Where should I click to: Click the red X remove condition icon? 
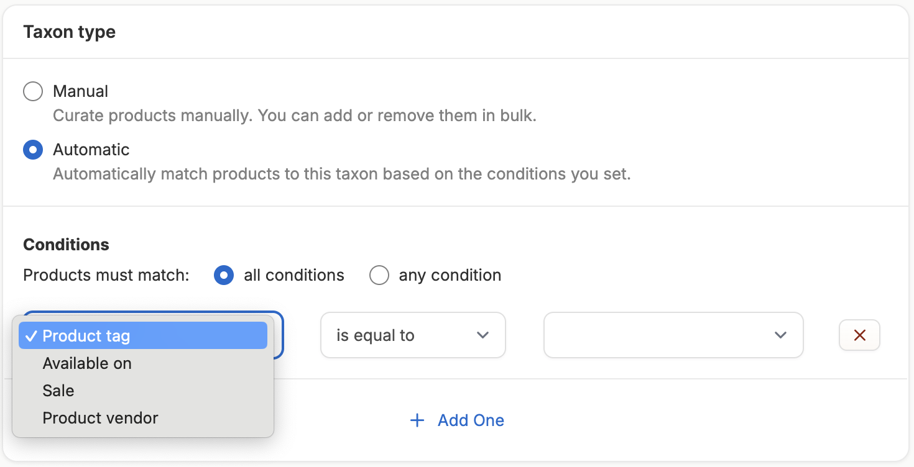(860, 335)
